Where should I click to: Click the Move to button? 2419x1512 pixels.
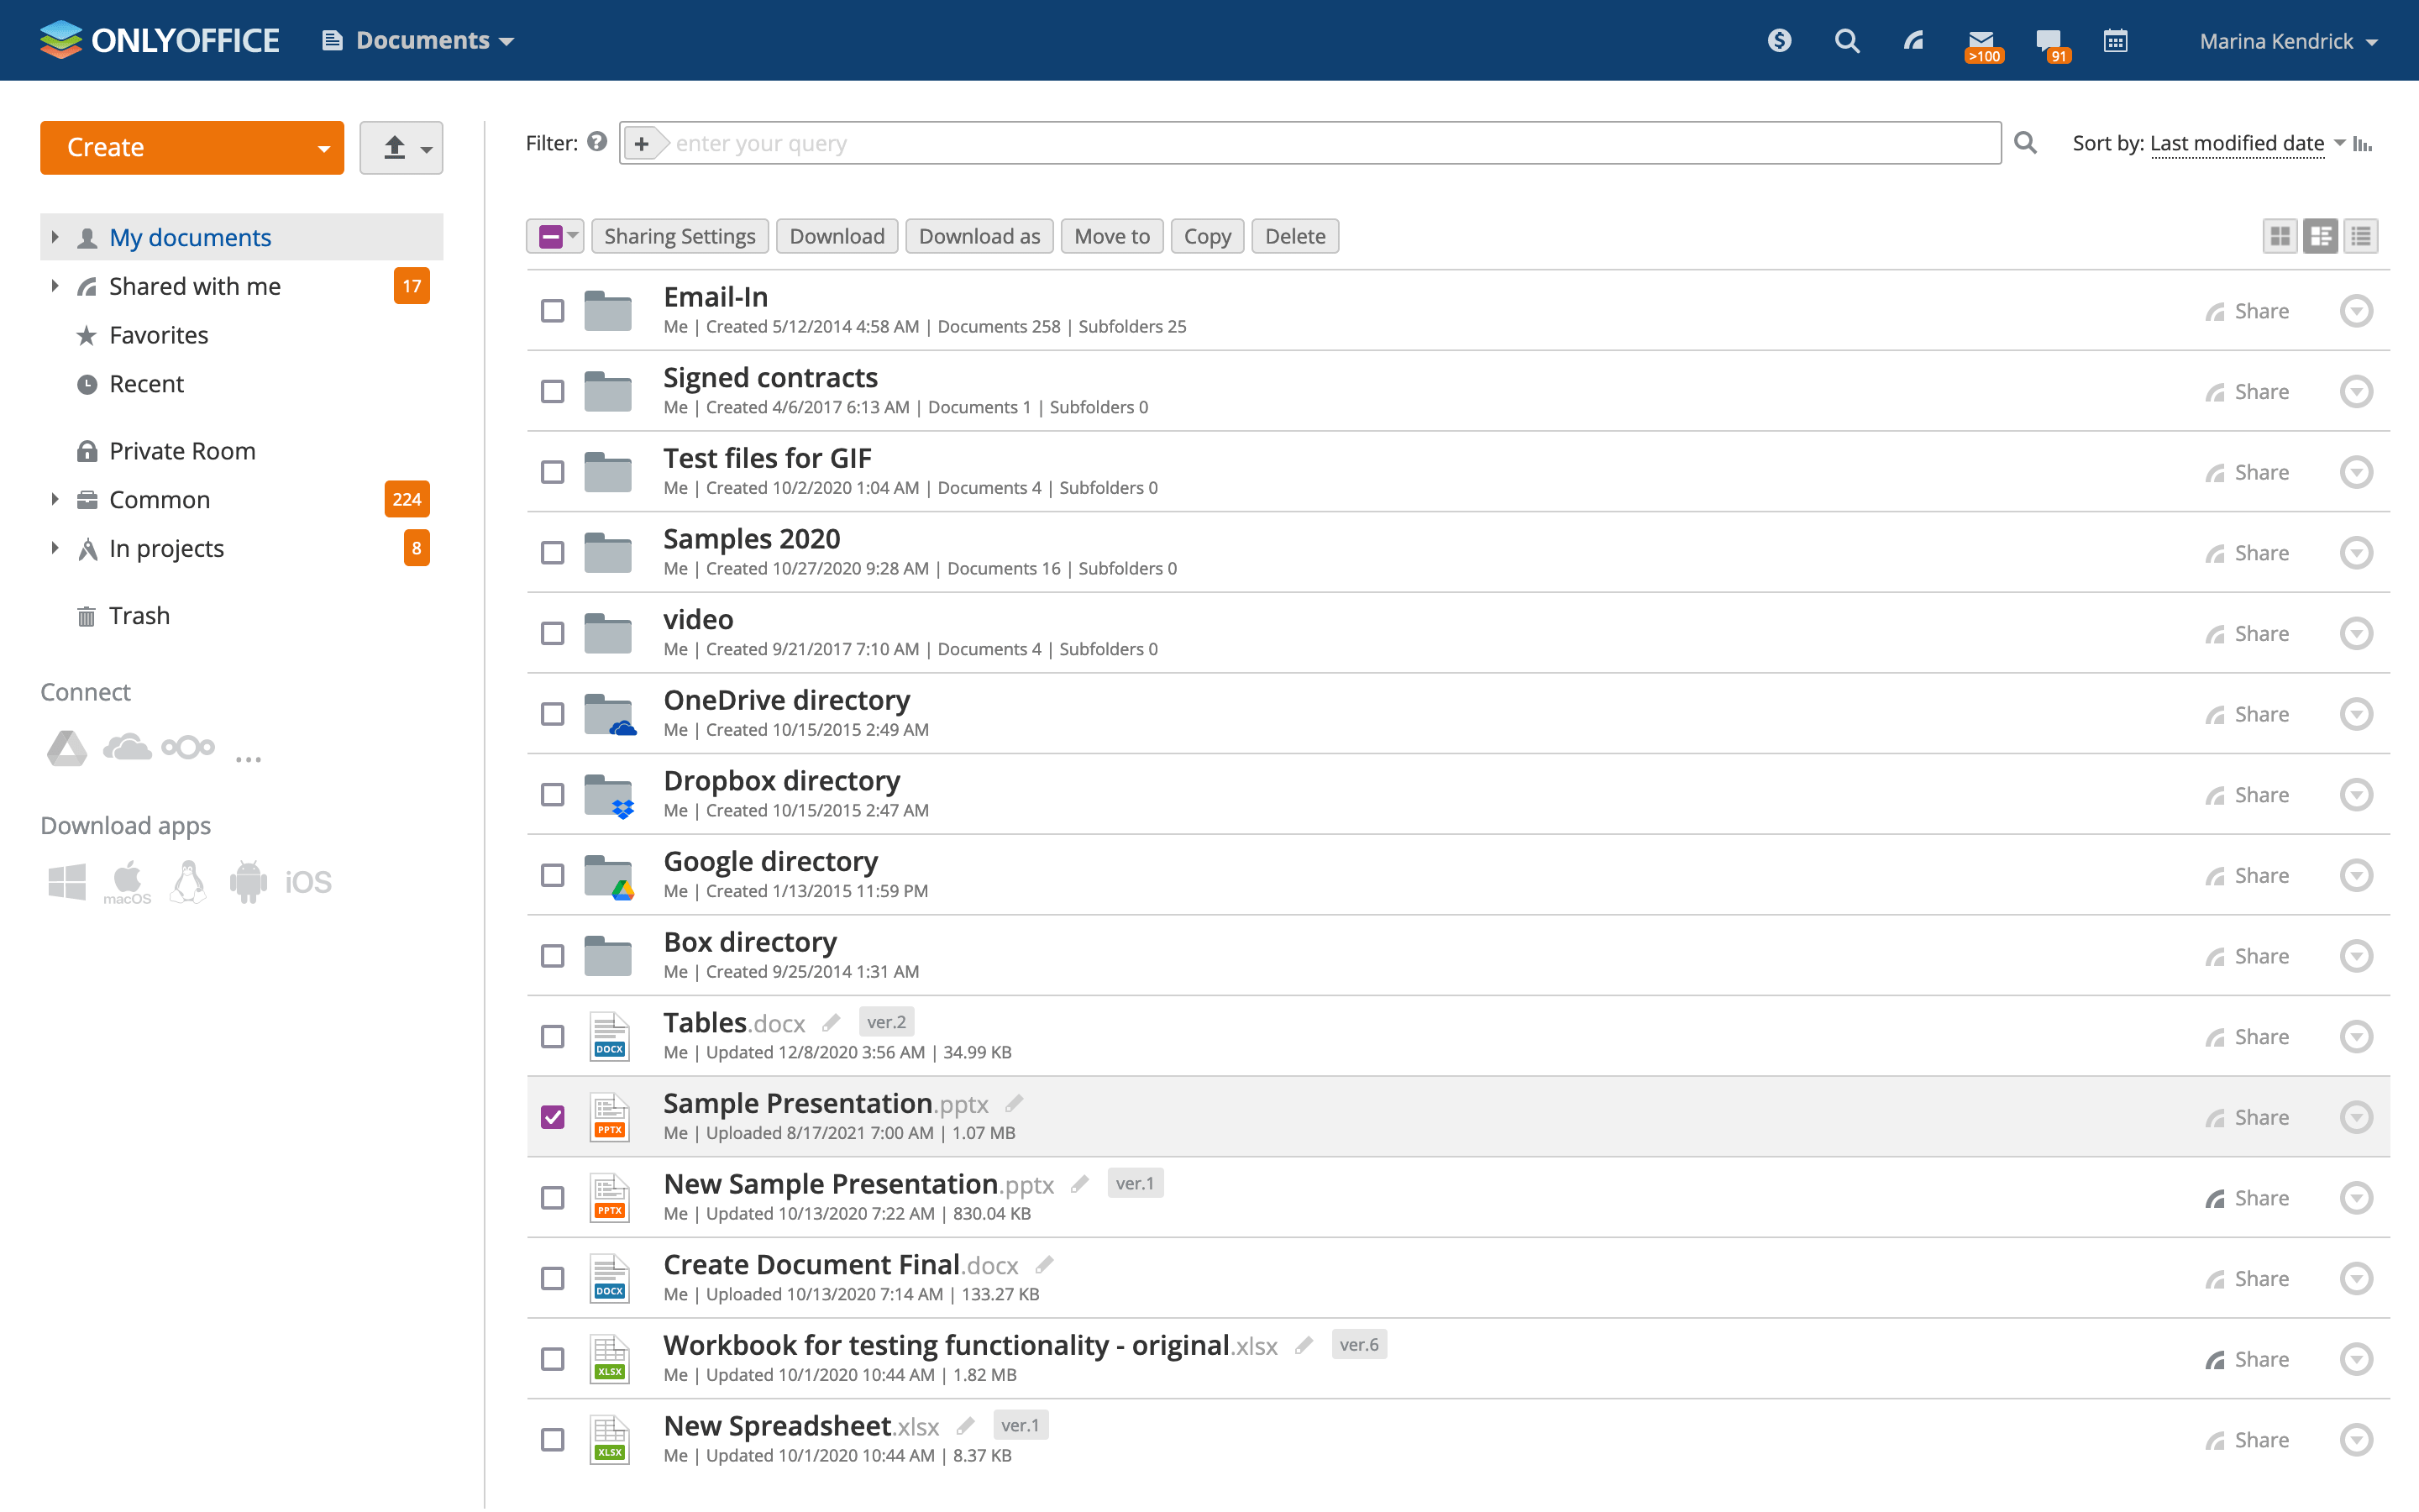(x=1111, y=235)
